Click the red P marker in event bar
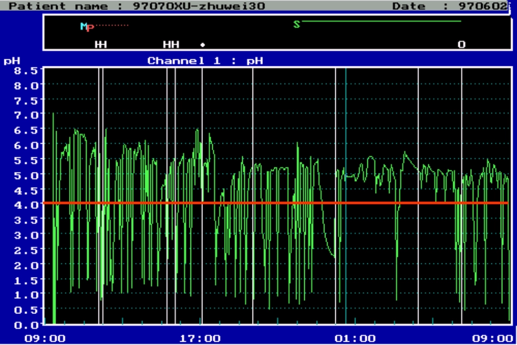 (x=91, y=28)
